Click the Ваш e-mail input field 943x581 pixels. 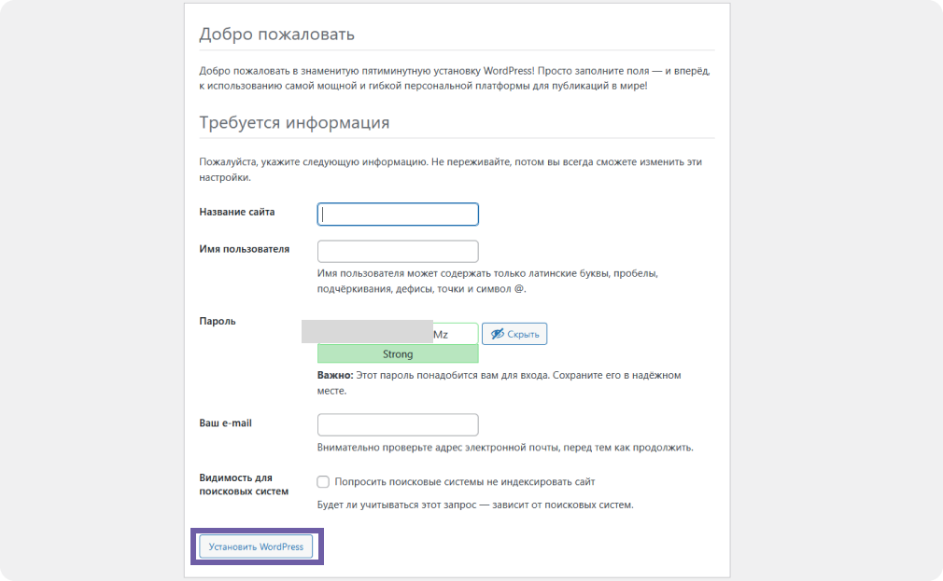[x=398, y=425]
